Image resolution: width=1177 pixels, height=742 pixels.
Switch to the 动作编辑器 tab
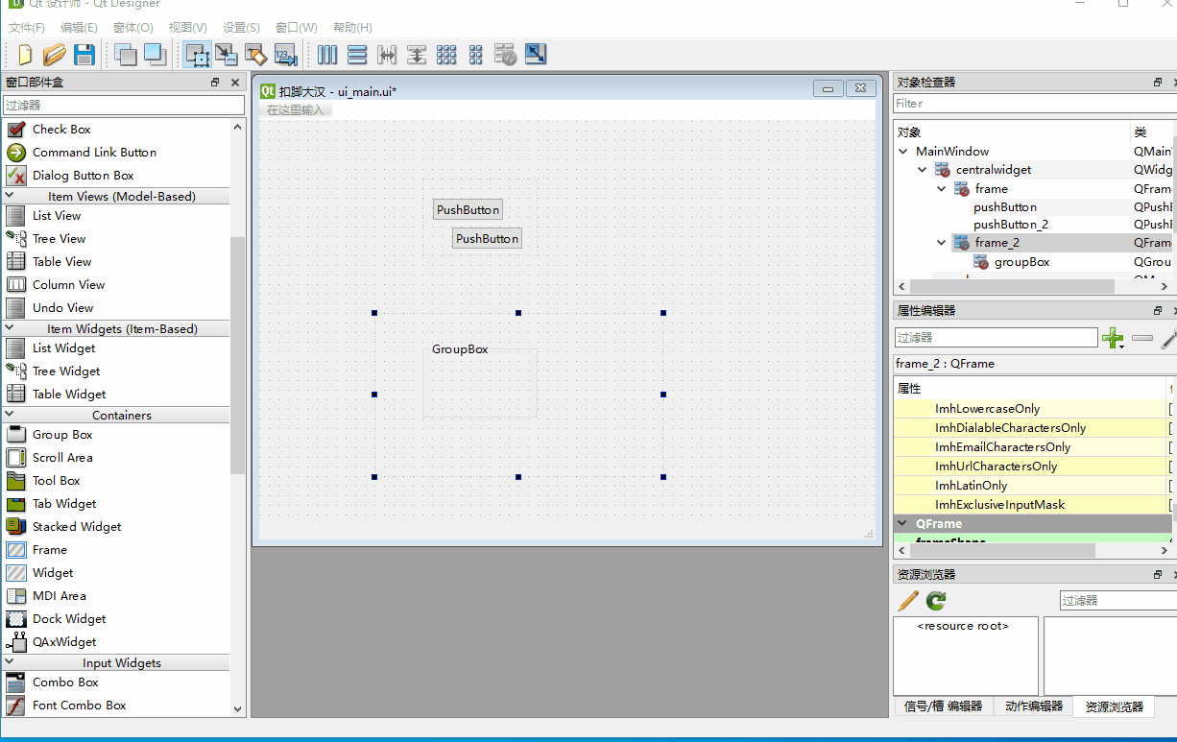(x=1033, y=706)
